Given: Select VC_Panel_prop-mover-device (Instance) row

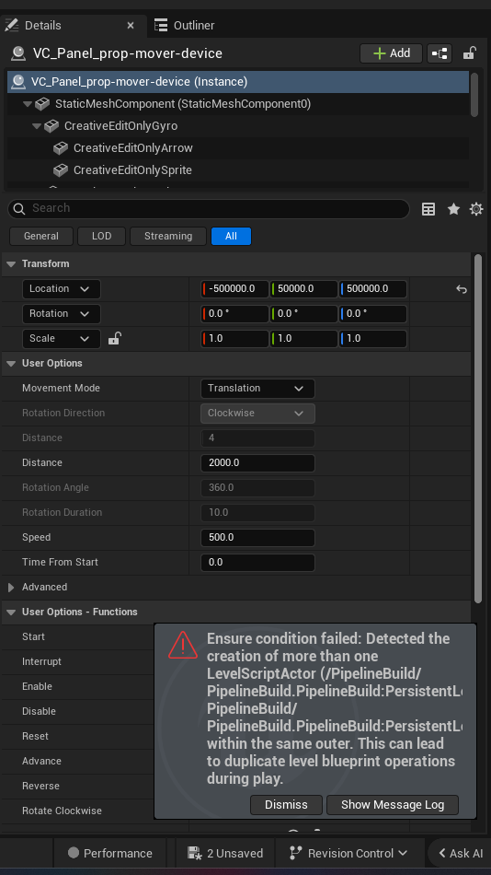Looking at the screenshot, I should point(238,82).
